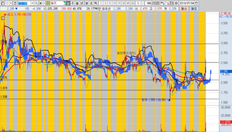The width and height of the screenshot is (232, 132).
Task: Click the 2,516 horizontal line label
Action: [4, 60]
